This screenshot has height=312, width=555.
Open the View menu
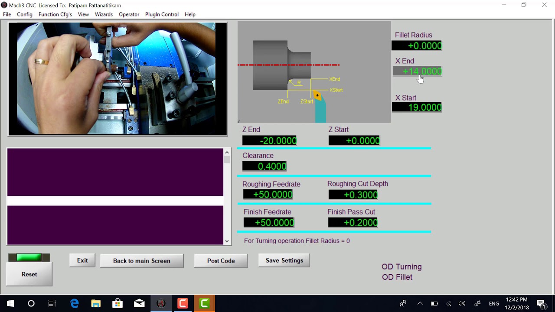coord(83,14)
